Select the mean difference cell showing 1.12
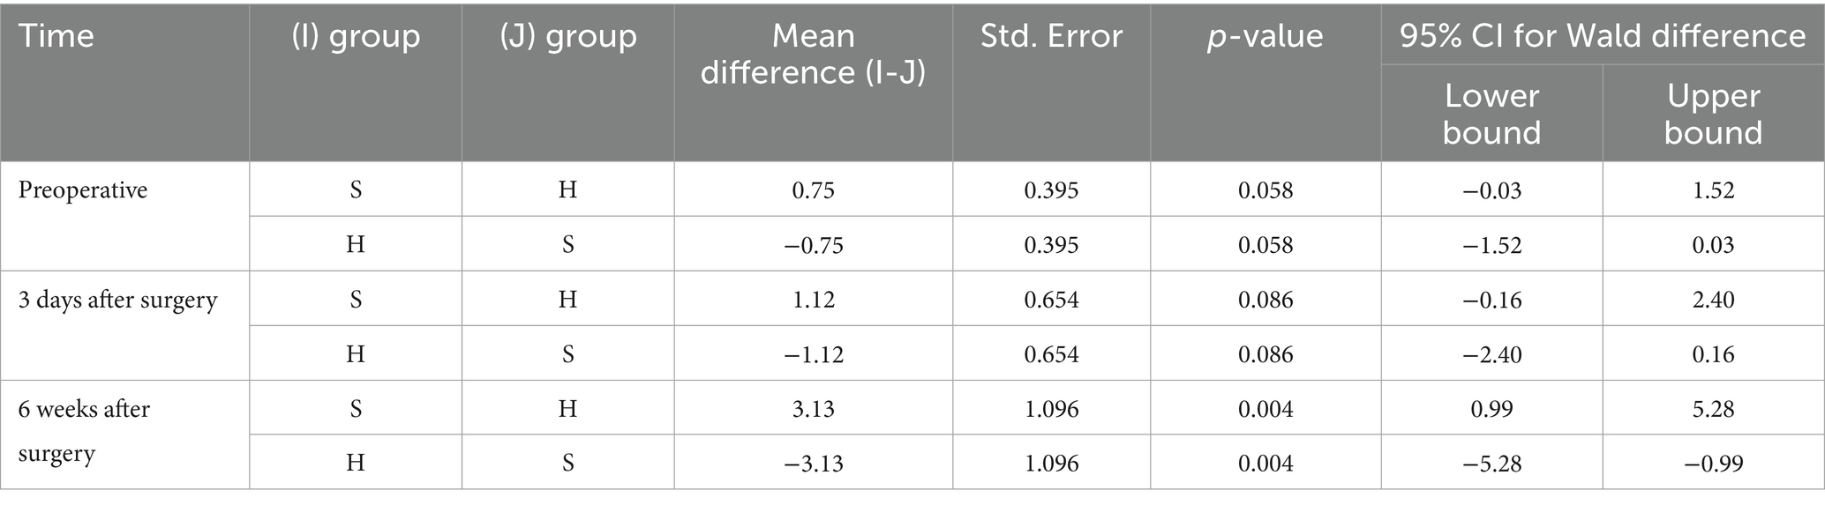1825x505 pixels. click(x=813, y=300)
